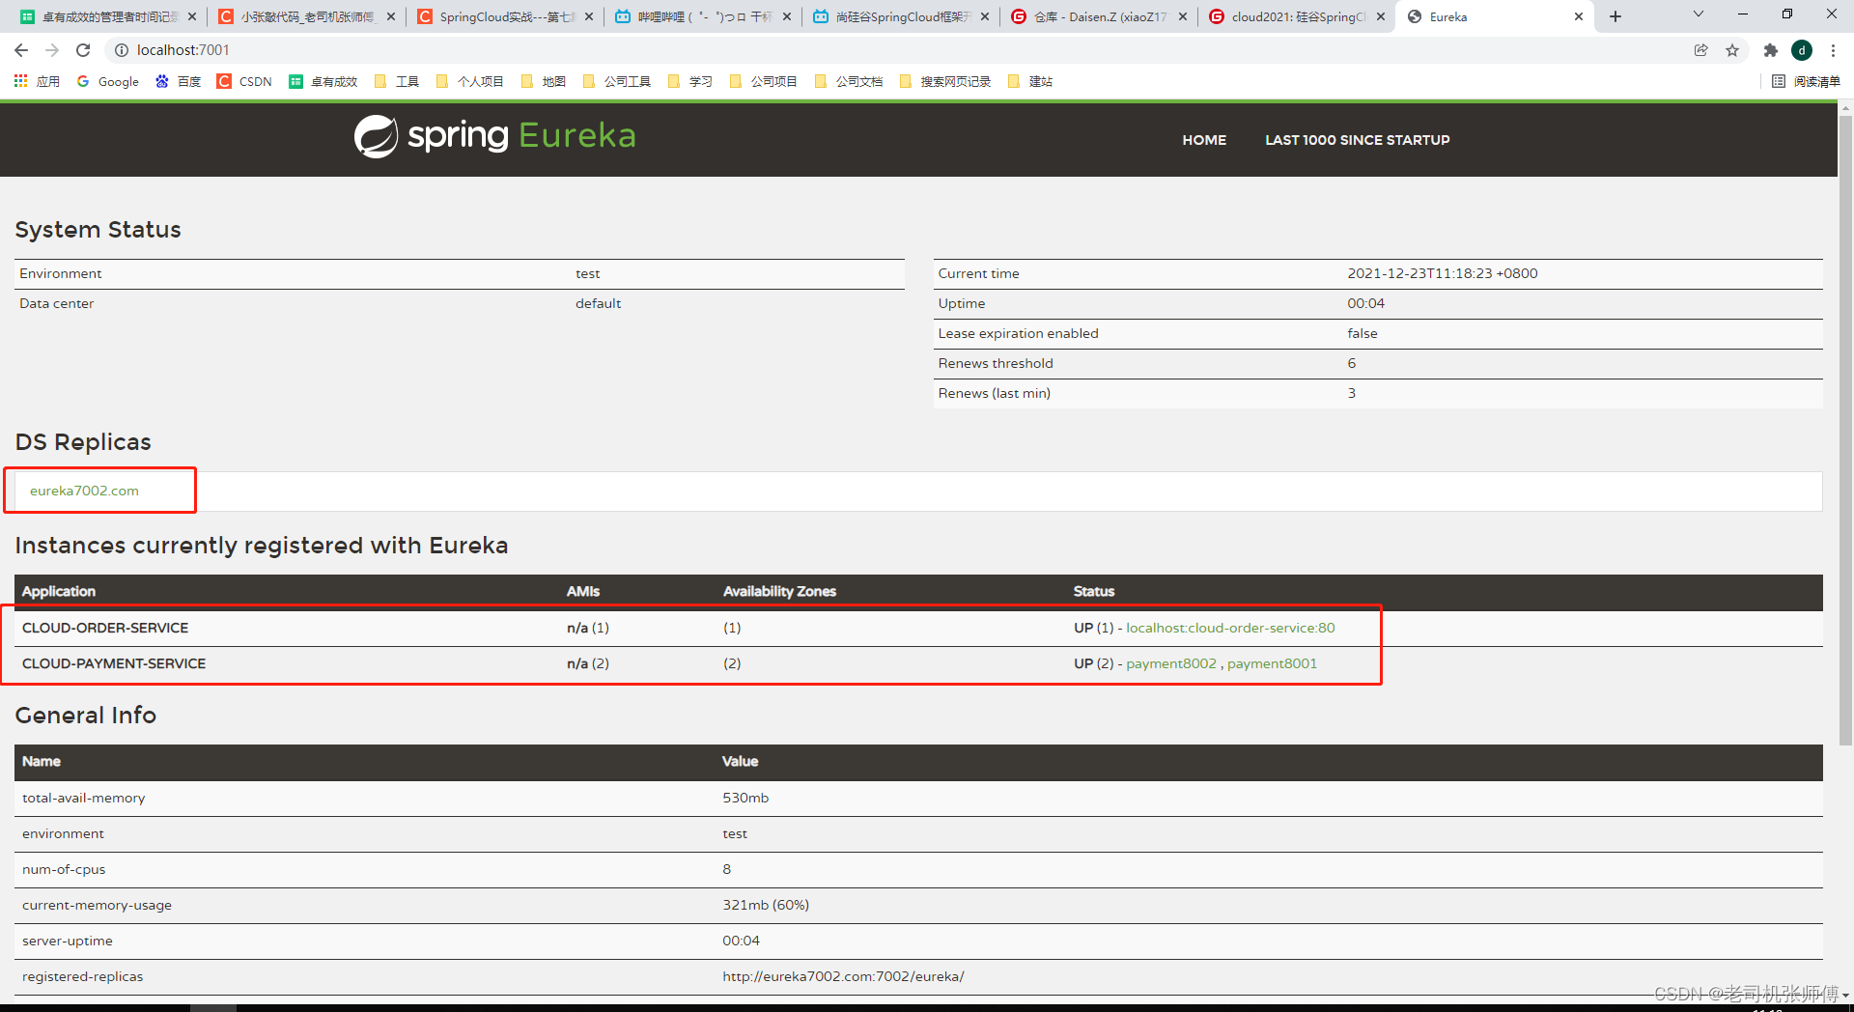
Task: Click the Data center value default
Action: coord(598,303)
